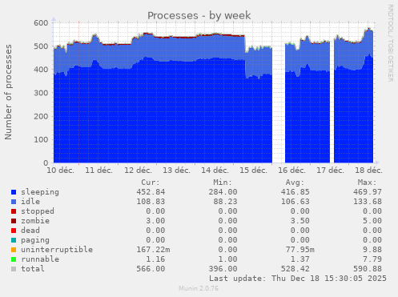Click uninterruptible average value 77.95m
This screenshot has width=398, height=297.
[x=300, y=250]
